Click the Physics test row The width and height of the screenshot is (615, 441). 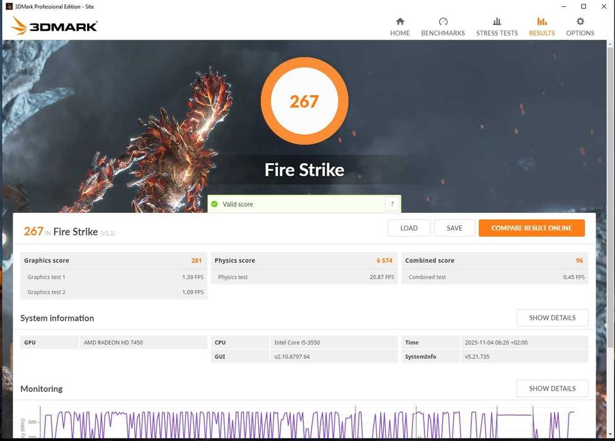304,277
